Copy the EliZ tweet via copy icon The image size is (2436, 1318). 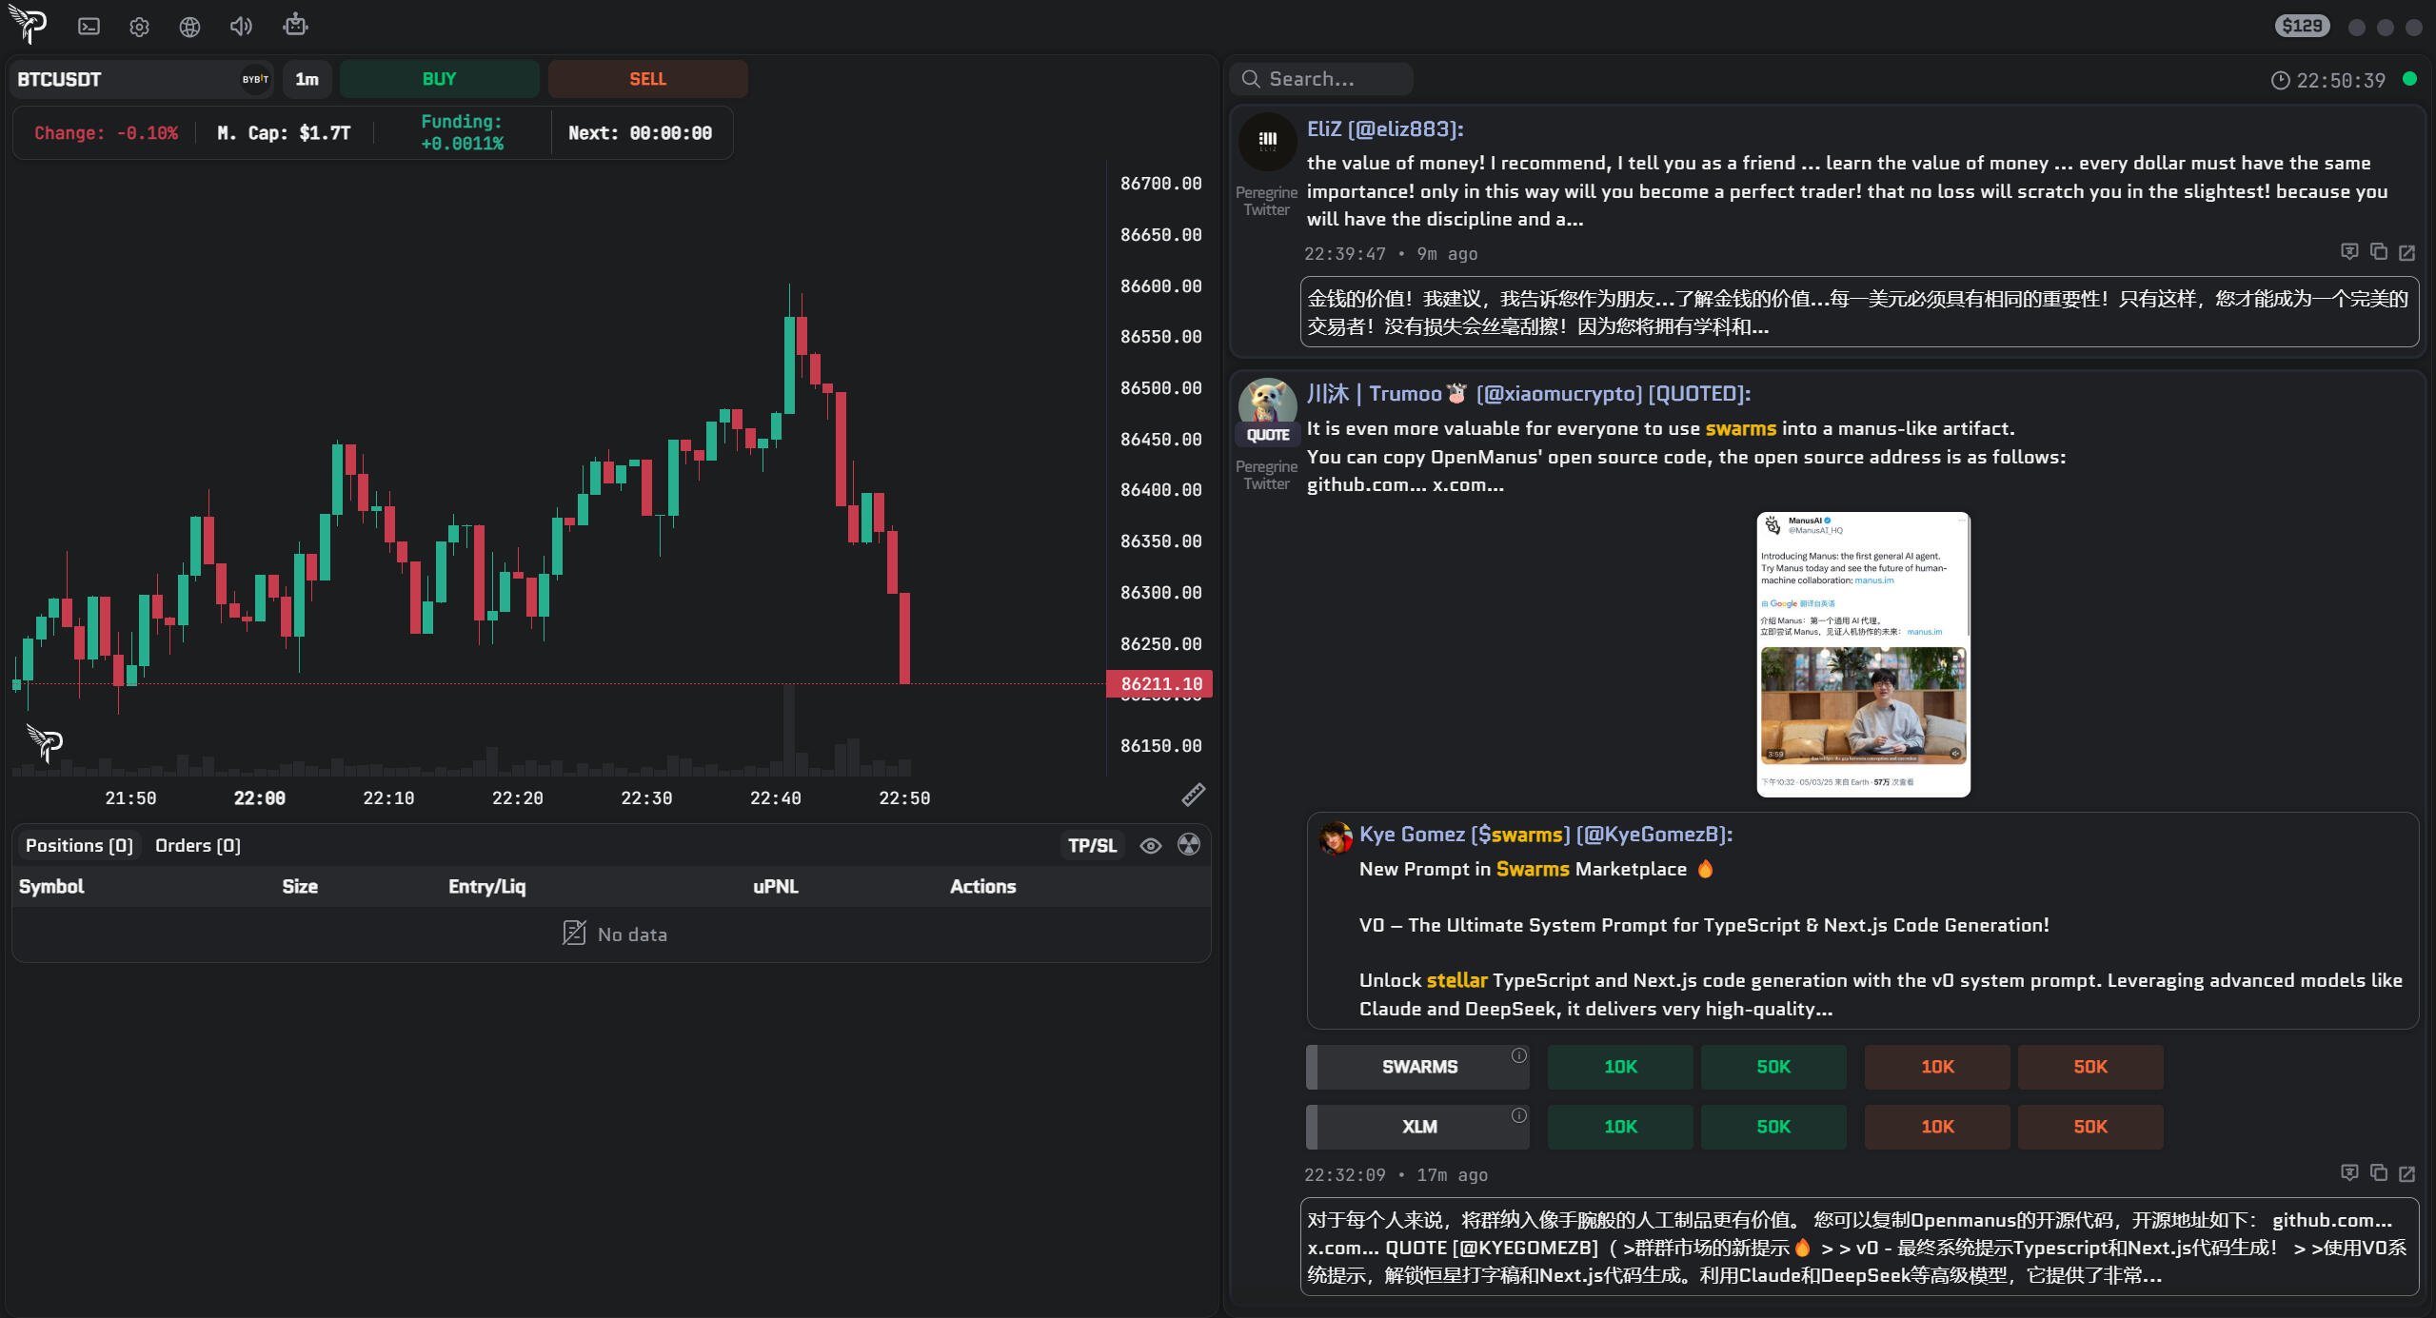(x=2378, y=252)
